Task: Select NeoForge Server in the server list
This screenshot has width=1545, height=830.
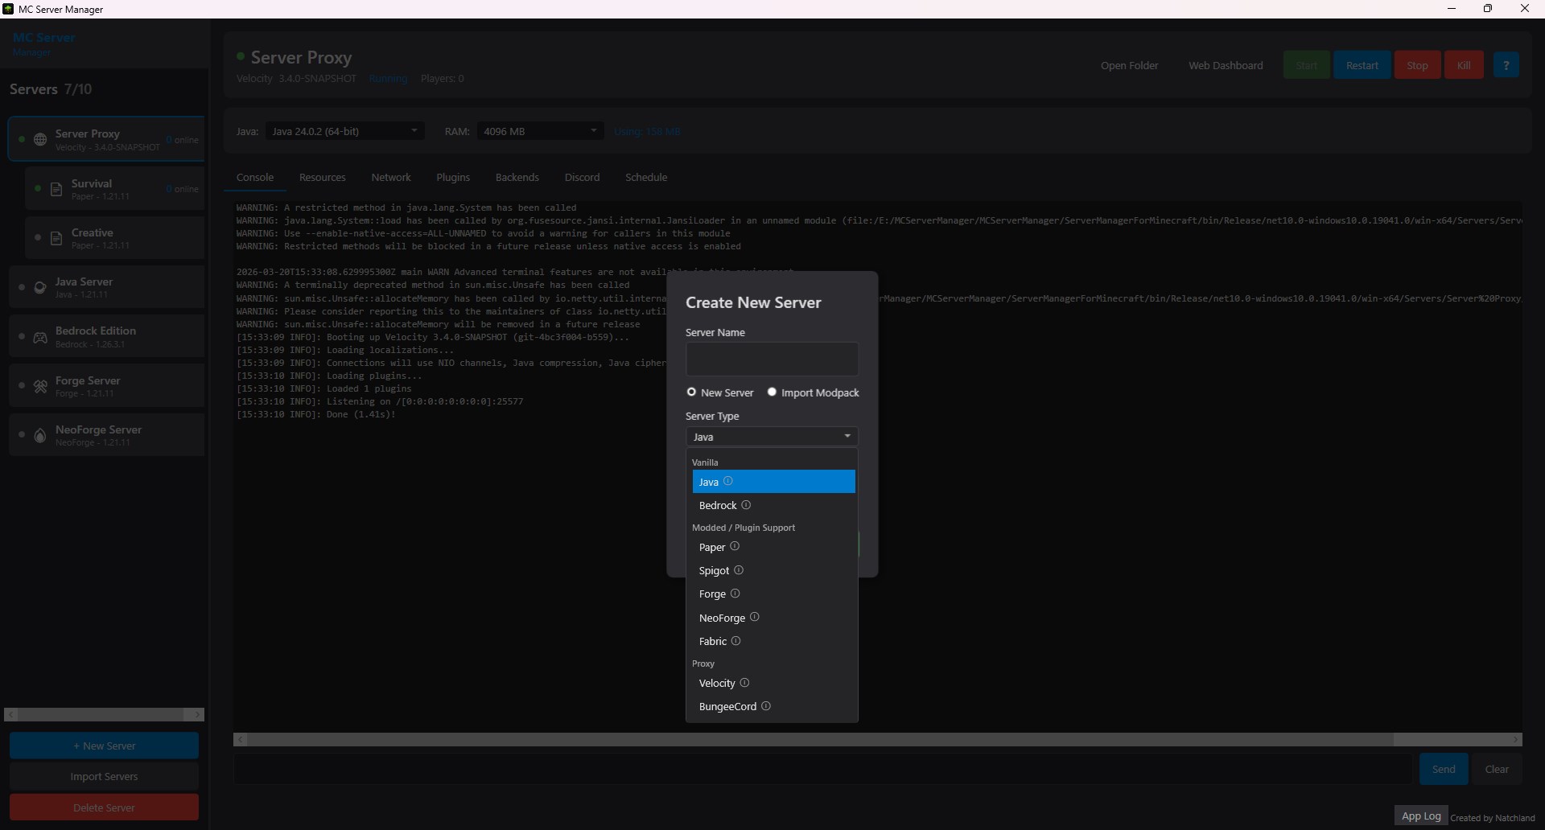Action: pos(107,435)
